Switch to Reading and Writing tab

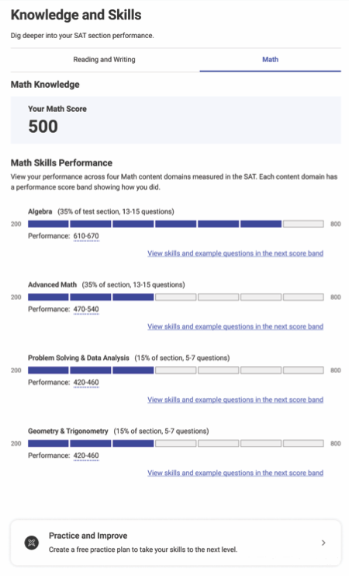105,60
